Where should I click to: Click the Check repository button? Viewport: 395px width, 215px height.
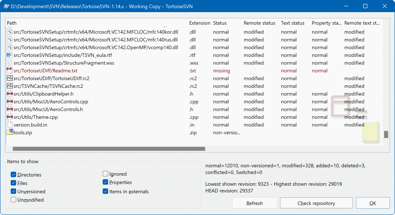click(316, 203)
